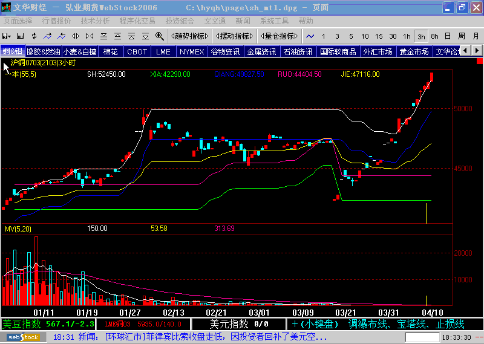Image resolution: width=484 pixels, height=344 pixels.
Task: Switch to 30 minute period
Action: 393,36
